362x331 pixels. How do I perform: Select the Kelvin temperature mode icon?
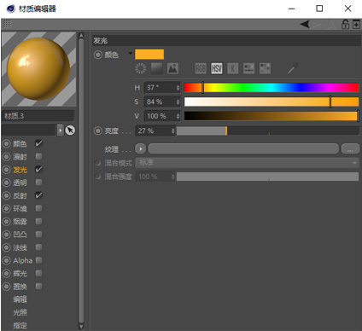tap(232, 68)
